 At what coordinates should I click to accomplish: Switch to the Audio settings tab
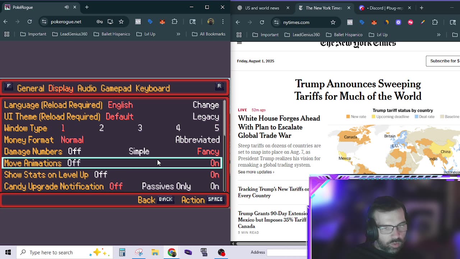tap(87, 88)
